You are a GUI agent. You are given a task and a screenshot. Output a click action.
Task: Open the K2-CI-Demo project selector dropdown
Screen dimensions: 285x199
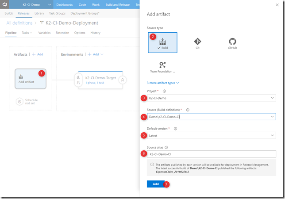click(x=31, y=4)
